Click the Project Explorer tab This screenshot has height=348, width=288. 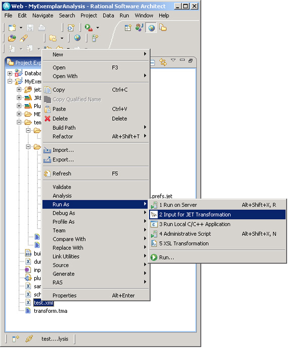click(24, 62)
